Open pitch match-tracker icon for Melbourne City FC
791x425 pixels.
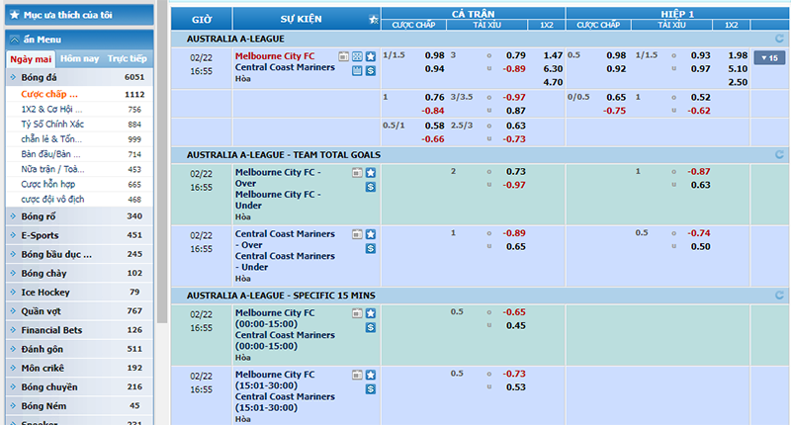357,56
